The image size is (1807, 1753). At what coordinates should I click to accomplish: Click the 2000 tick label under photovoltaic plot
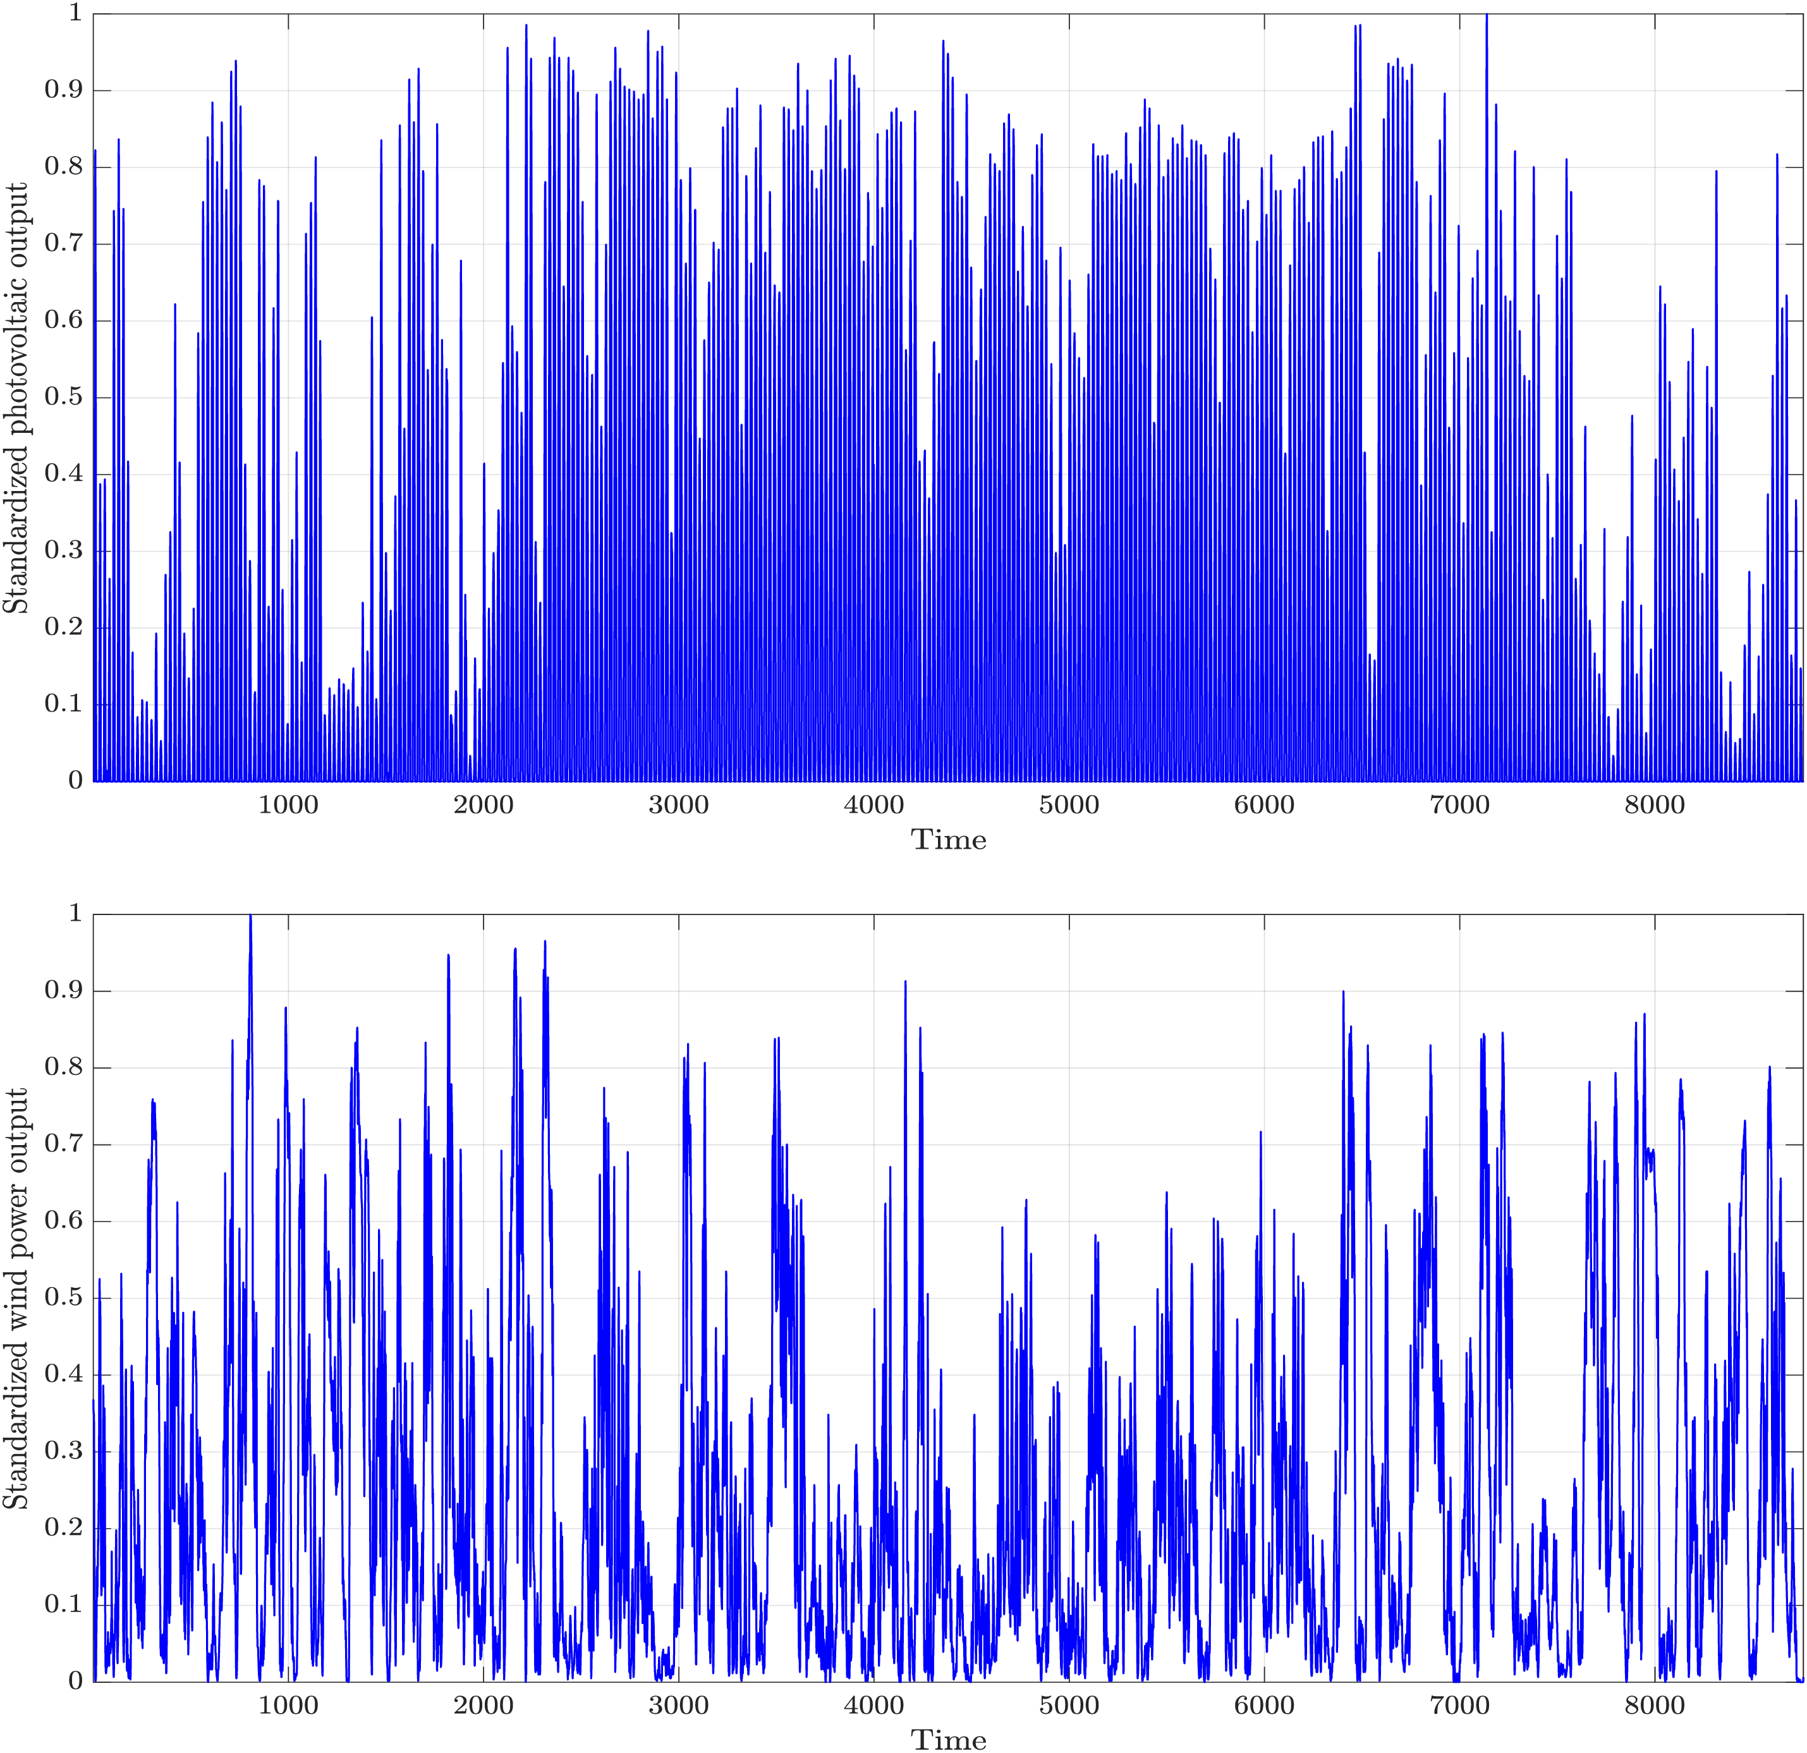point(483,806)
